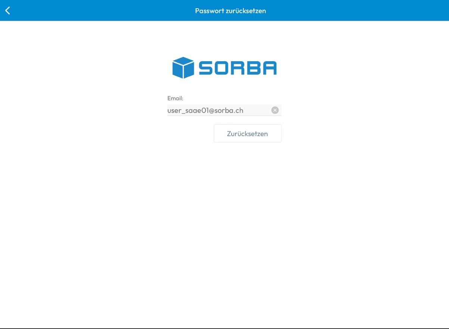Go back using the header arrow
Image resolution: width=449 pixels, height=329 pixels.
tap(7, 10)
